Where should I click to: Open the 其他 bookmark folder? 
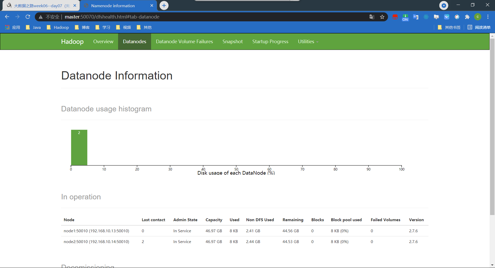(x=144, y=27)
